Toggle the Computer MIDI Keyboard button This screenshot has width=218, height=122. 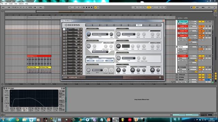click(x=194, y=7)
